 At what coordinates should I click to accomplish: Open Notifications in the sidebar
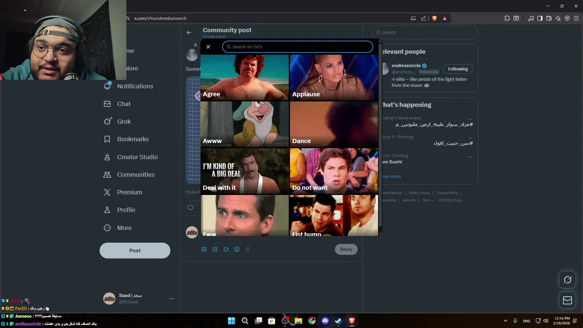129,86
